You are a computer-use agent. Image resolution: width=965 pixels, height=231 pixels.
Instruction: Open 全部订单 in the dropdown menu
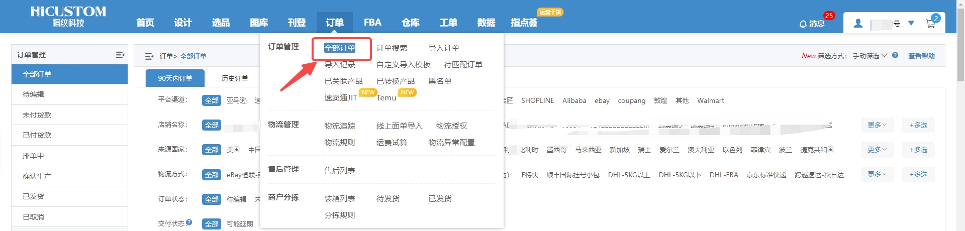(340, 48)
